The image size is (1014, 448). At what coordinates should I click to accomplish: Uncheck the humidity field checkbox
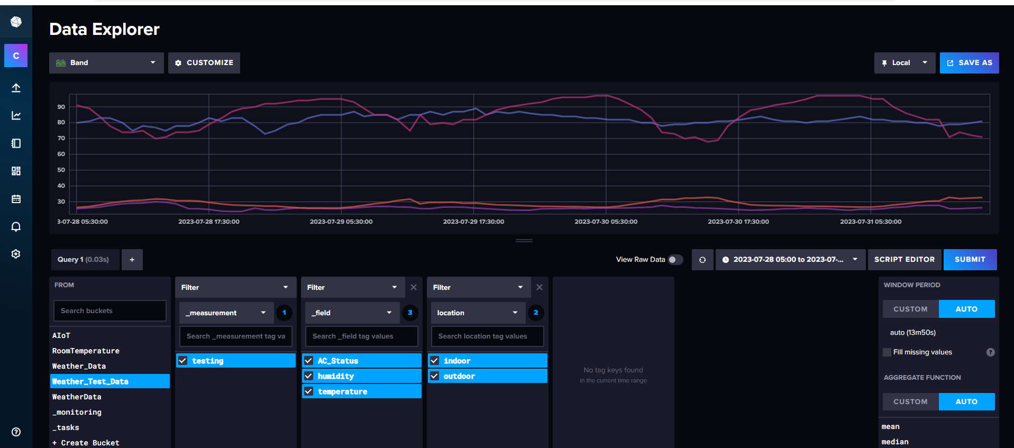click(309, 376)
